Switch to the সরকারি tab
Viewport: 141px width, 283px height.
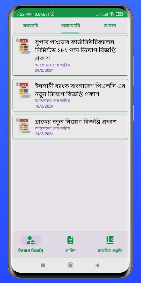coord(31,25)
